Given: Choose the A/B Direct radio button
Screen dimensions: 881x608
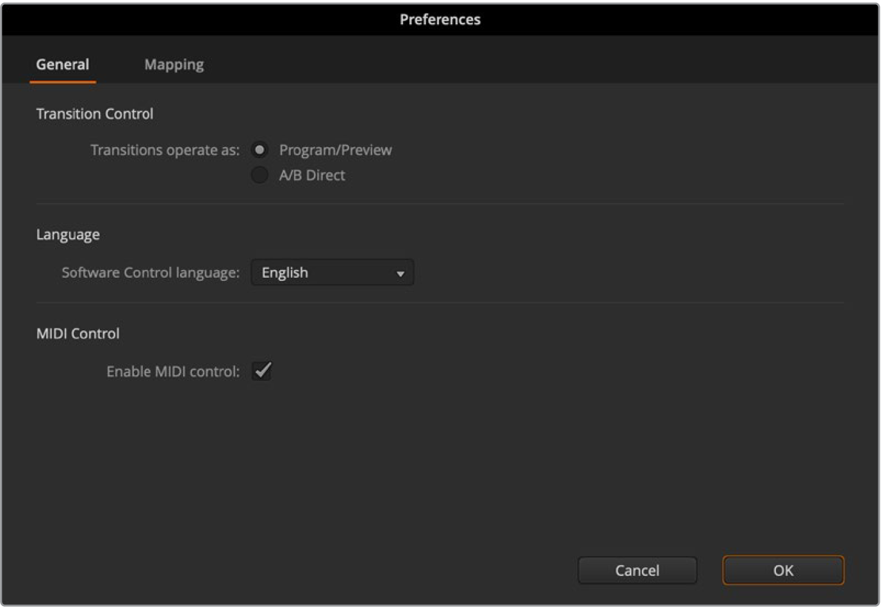Looking at the screenshot, I should 259,175.
